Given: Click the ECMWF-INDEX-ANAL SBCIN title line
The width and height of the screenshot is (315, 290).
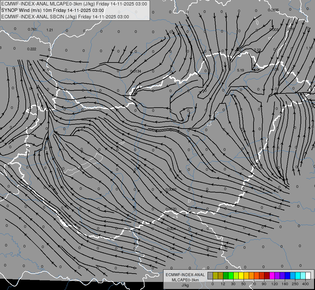Looking at the screenshot, I should pos(65,17).
